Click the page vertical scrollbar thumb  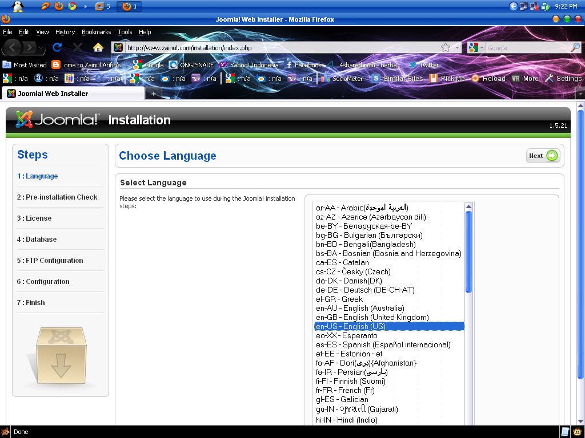pos(580,244)
